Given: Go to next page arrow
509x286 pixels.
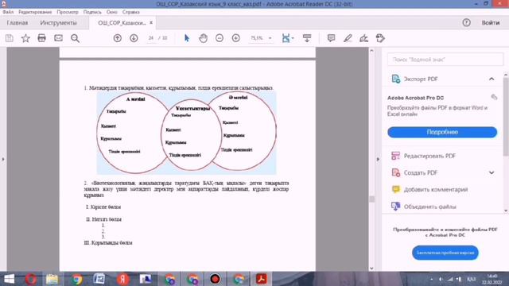Looking at the screenshot, I should pos(134,38).
